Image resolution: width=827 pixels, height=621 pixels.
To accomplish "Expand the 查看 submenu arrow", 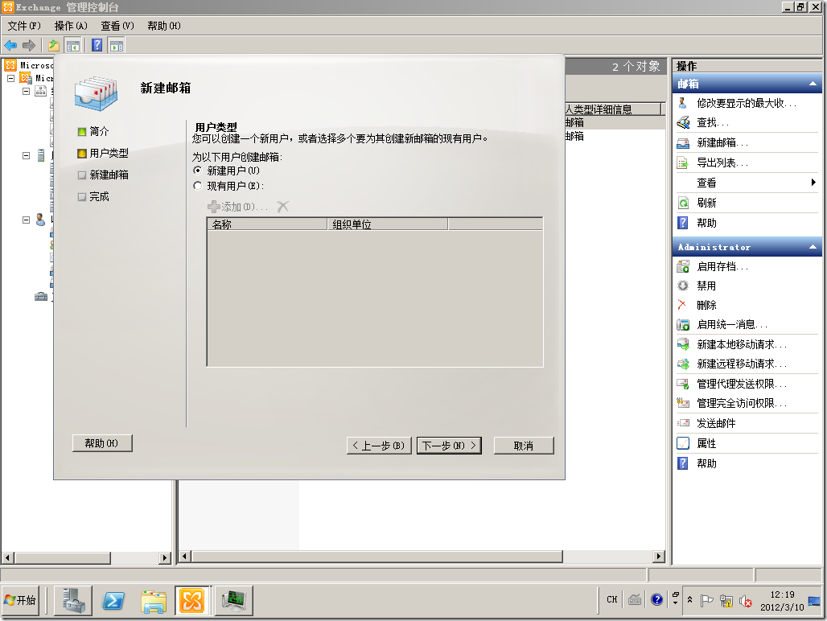I will click(815, 183).
